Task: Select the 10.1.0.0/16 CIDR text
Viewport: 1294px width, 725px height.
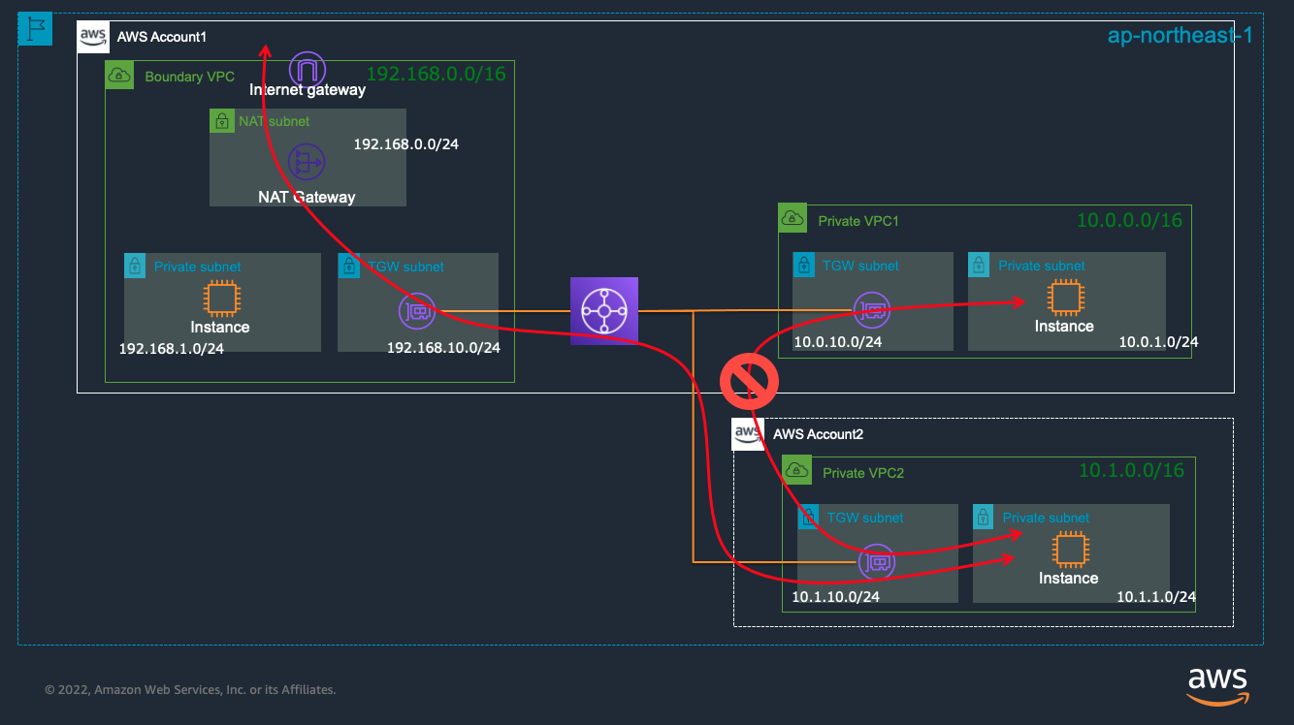Action: click(x=1132, y=470)
